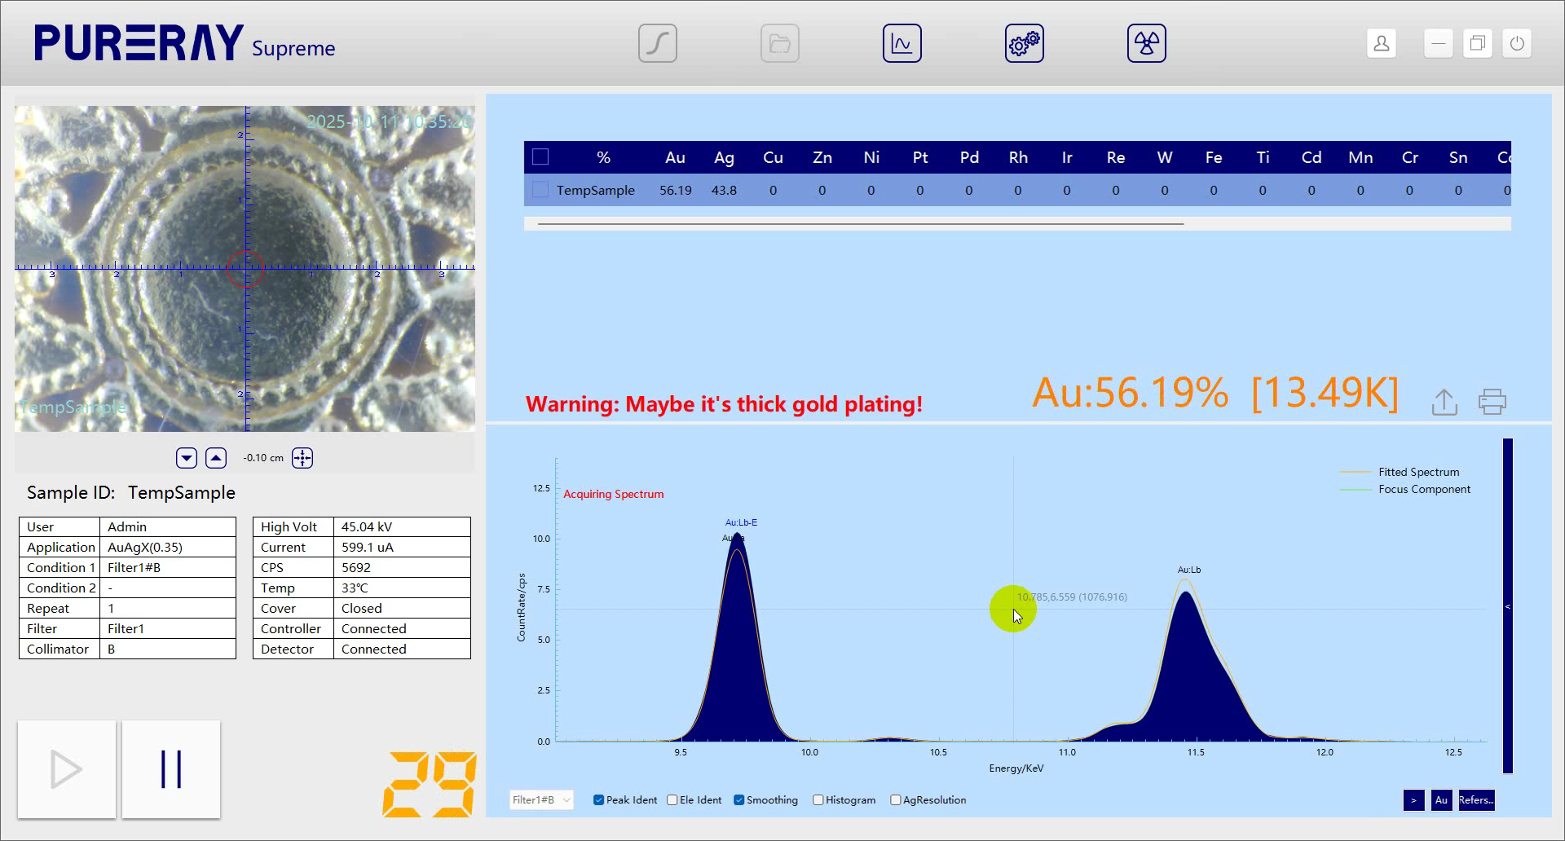Click the stage up arrow button
Screen dimensions: 1565x841
pos(216,458)
